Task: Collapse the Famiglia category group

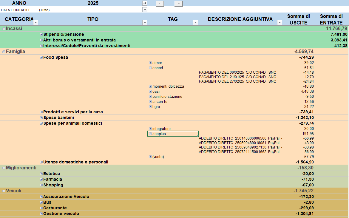Action: pyautogui.click(x=4, y=52)
